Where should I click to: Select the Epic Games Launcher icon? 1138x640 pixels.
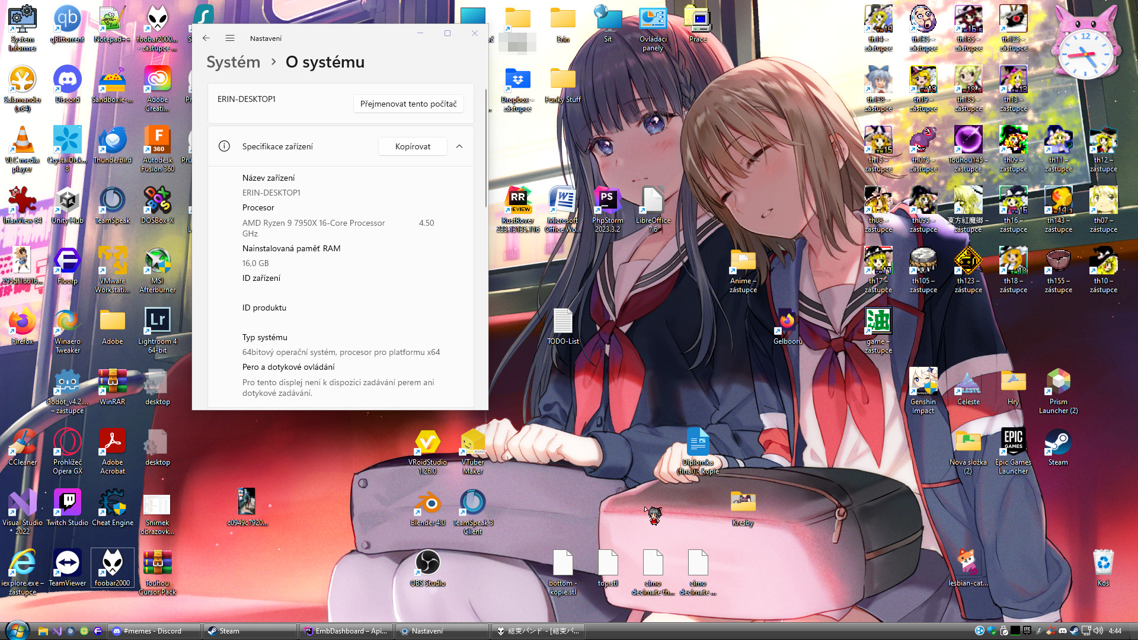[x=1014, y=451]
